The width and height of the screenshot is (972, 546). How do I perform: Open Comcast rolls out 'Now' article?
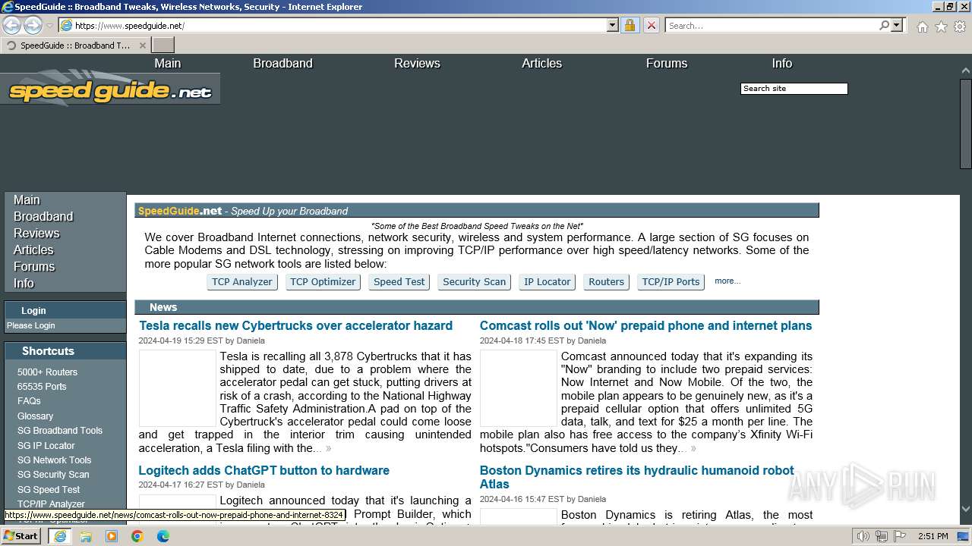point(645,326)
